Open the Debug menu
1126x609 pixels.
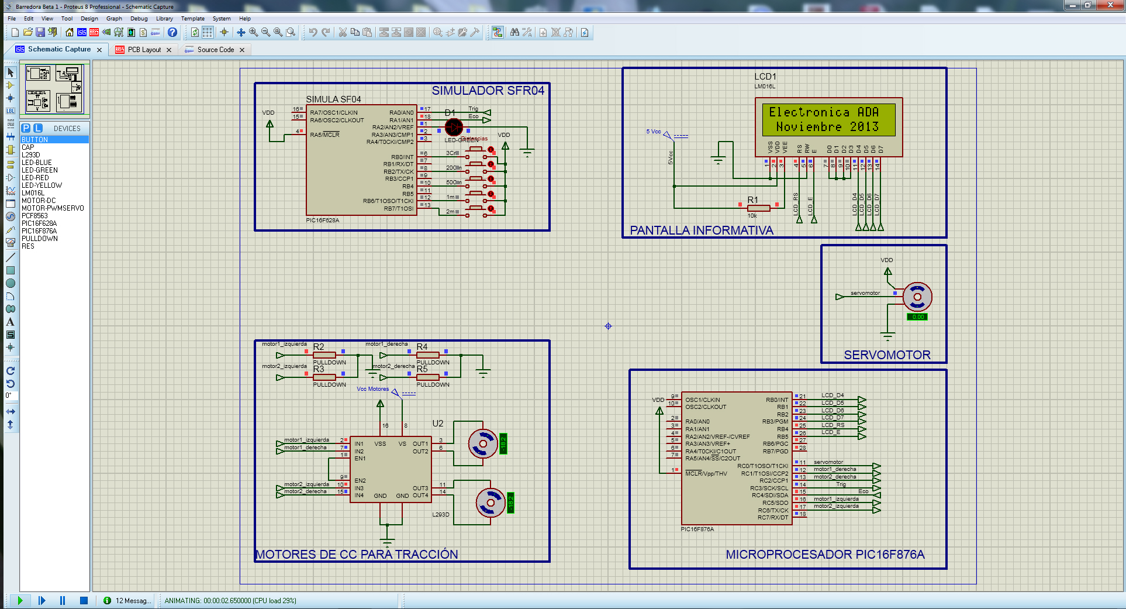(139, 19)
